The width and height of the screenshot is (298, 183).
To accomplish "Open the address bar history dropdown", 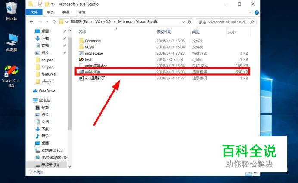I will click(183, 22).
